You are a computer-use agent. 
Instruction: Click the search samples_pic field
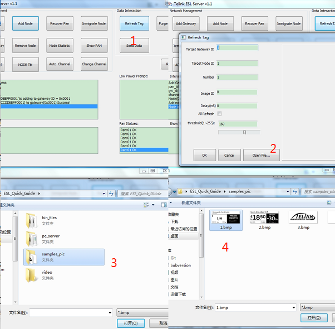(318, 192)
